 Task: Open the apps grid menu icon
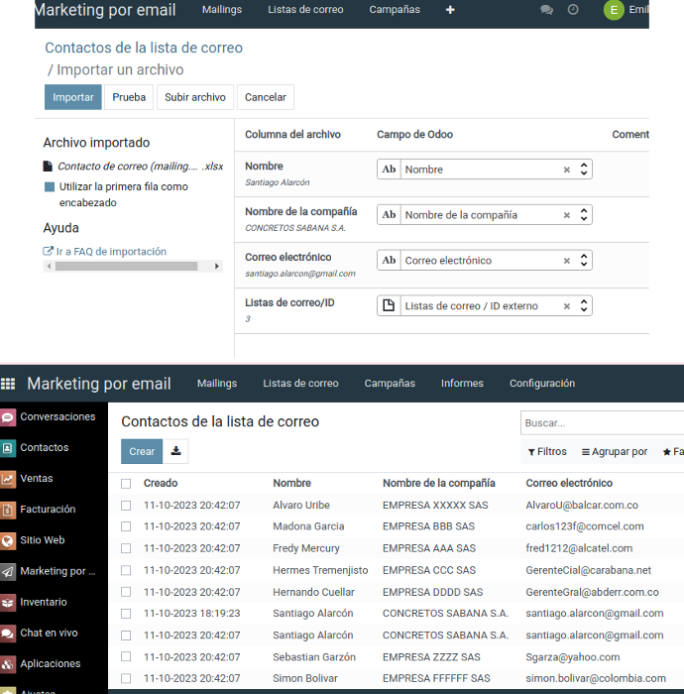pos(9,384)
